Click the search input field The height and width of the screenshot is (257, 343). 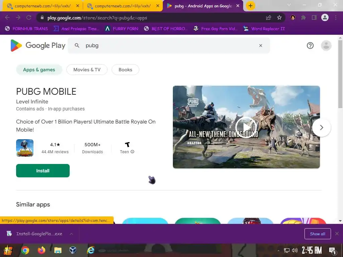[x=168, y=46]
